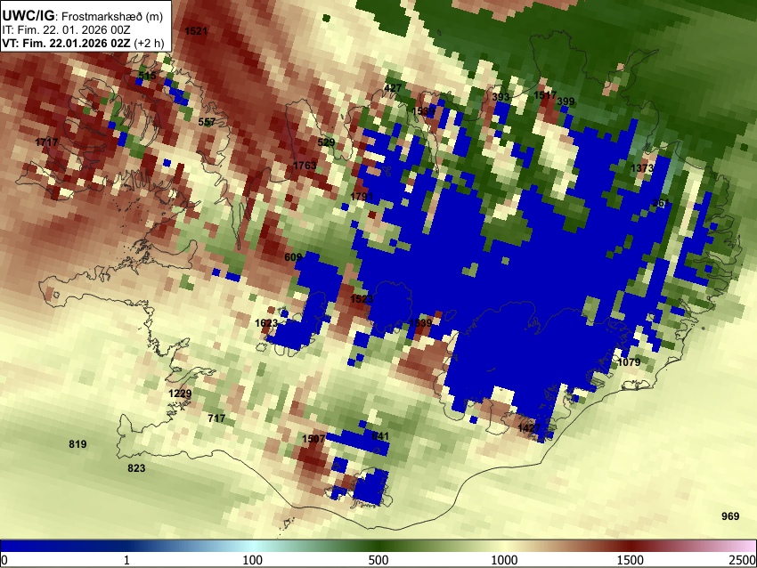Click the map value 1079

[629, 362]
